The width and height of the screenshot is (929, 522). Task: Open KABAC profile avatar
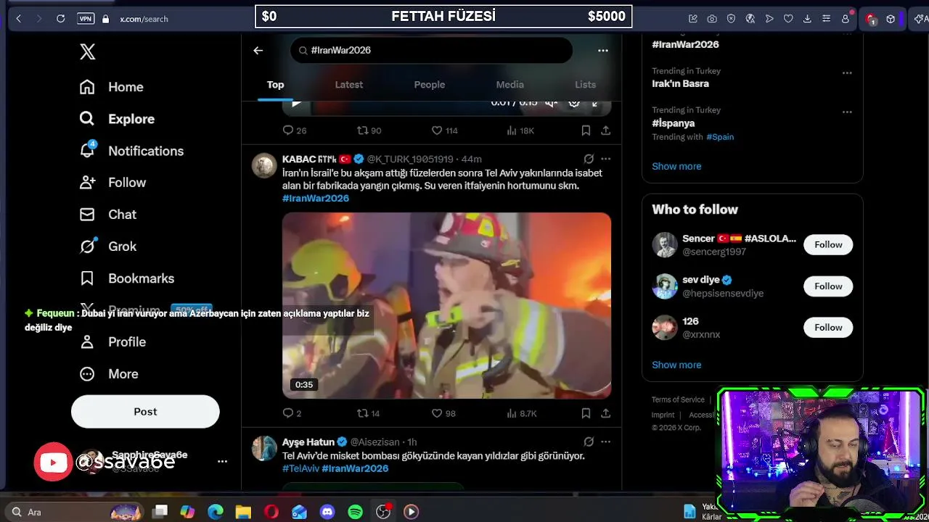click(x=264, y=165)
